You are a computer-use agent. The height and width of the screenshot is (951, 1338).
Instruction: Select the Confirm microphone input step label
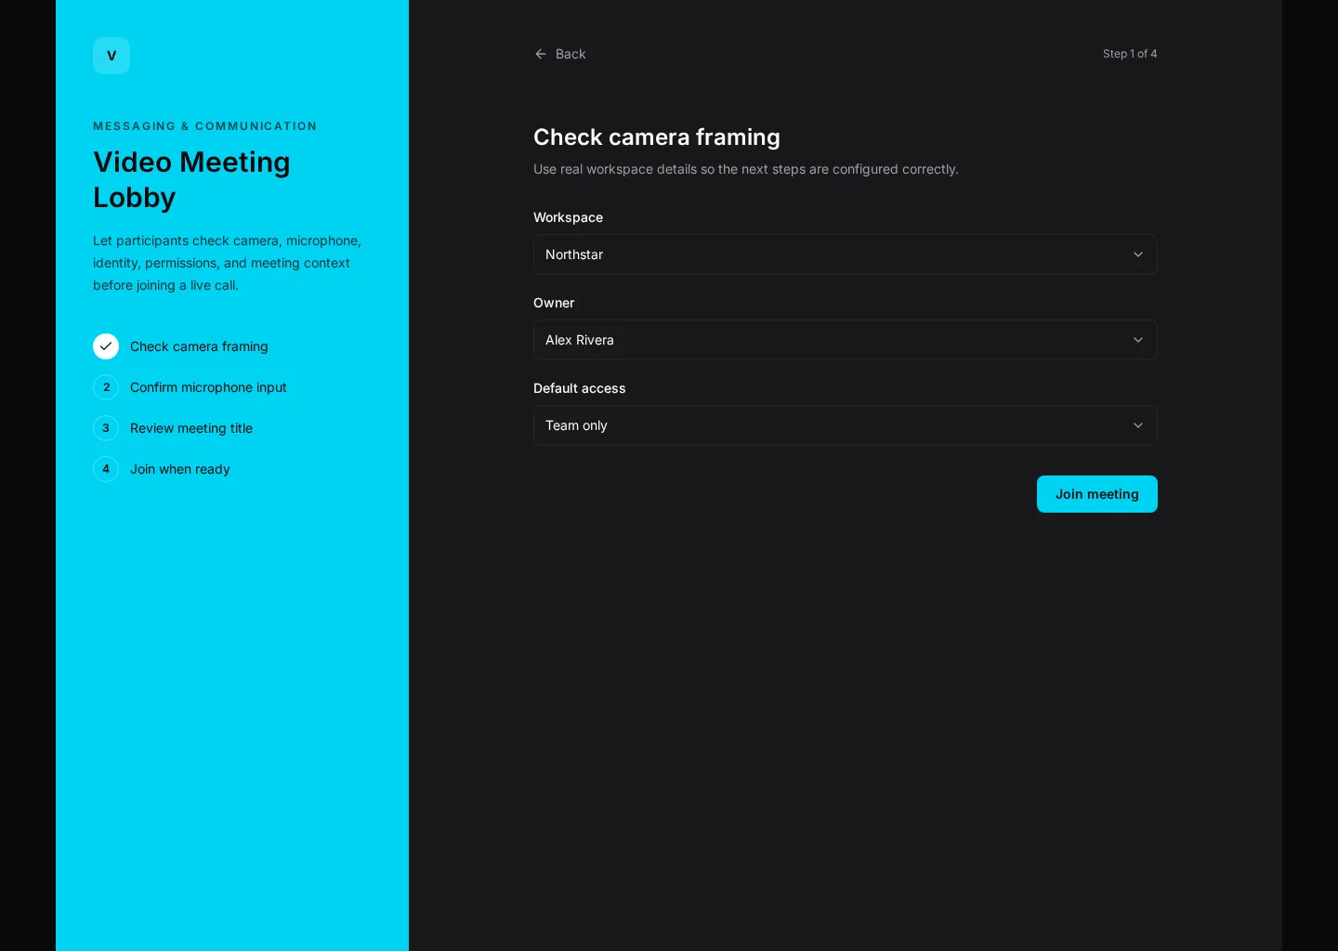[x=208, y=387]
